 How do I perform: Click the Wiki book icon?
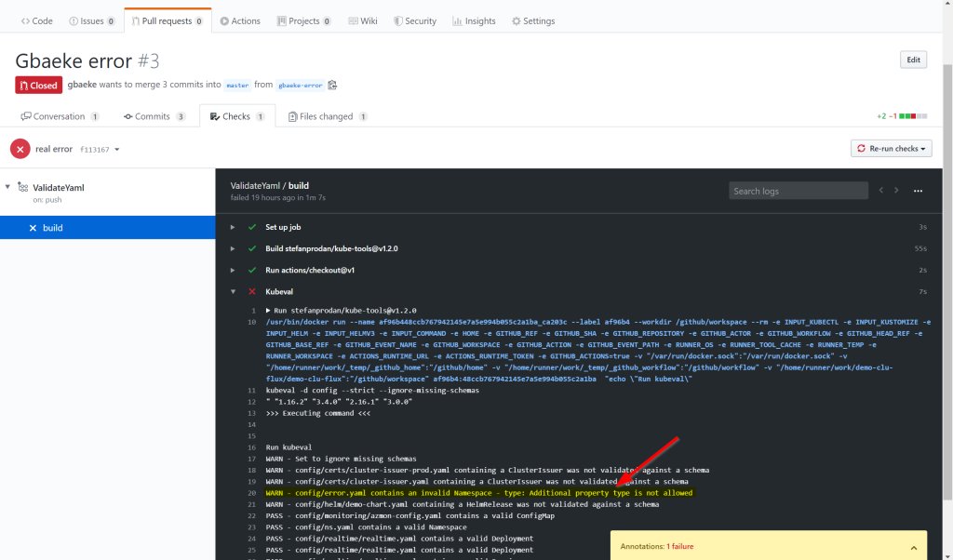coord(352,20)
